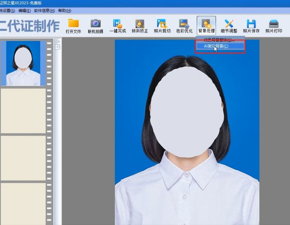Select the first portrait thumbnail in filmstrip
Screen dimensions: 290x225
click(23, 63)
